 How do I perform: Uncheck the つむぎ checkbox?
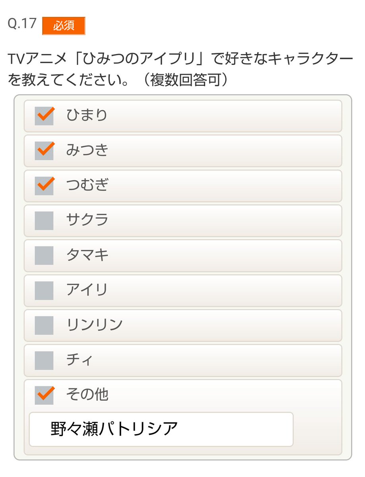[44, 186]
